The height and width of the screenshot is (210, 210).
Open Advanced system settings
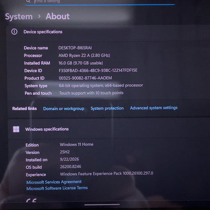tap(153, 108)
